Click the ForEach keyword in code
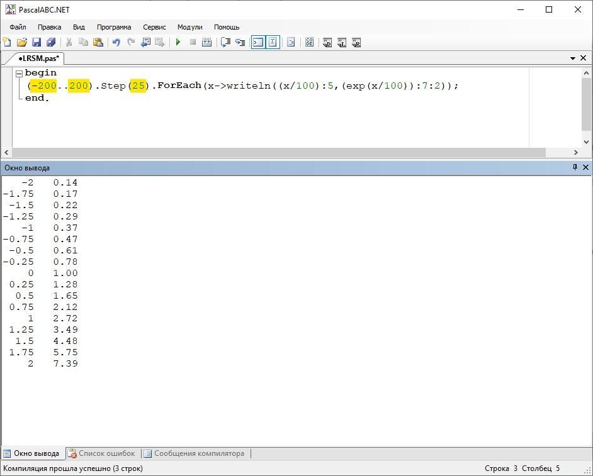Viewport: 593px width, 476px height. pyautogui.click(x=179, y=86)
